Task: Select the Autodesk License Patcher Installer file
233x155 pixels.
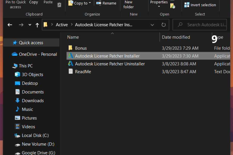Action: click(107, 56)
